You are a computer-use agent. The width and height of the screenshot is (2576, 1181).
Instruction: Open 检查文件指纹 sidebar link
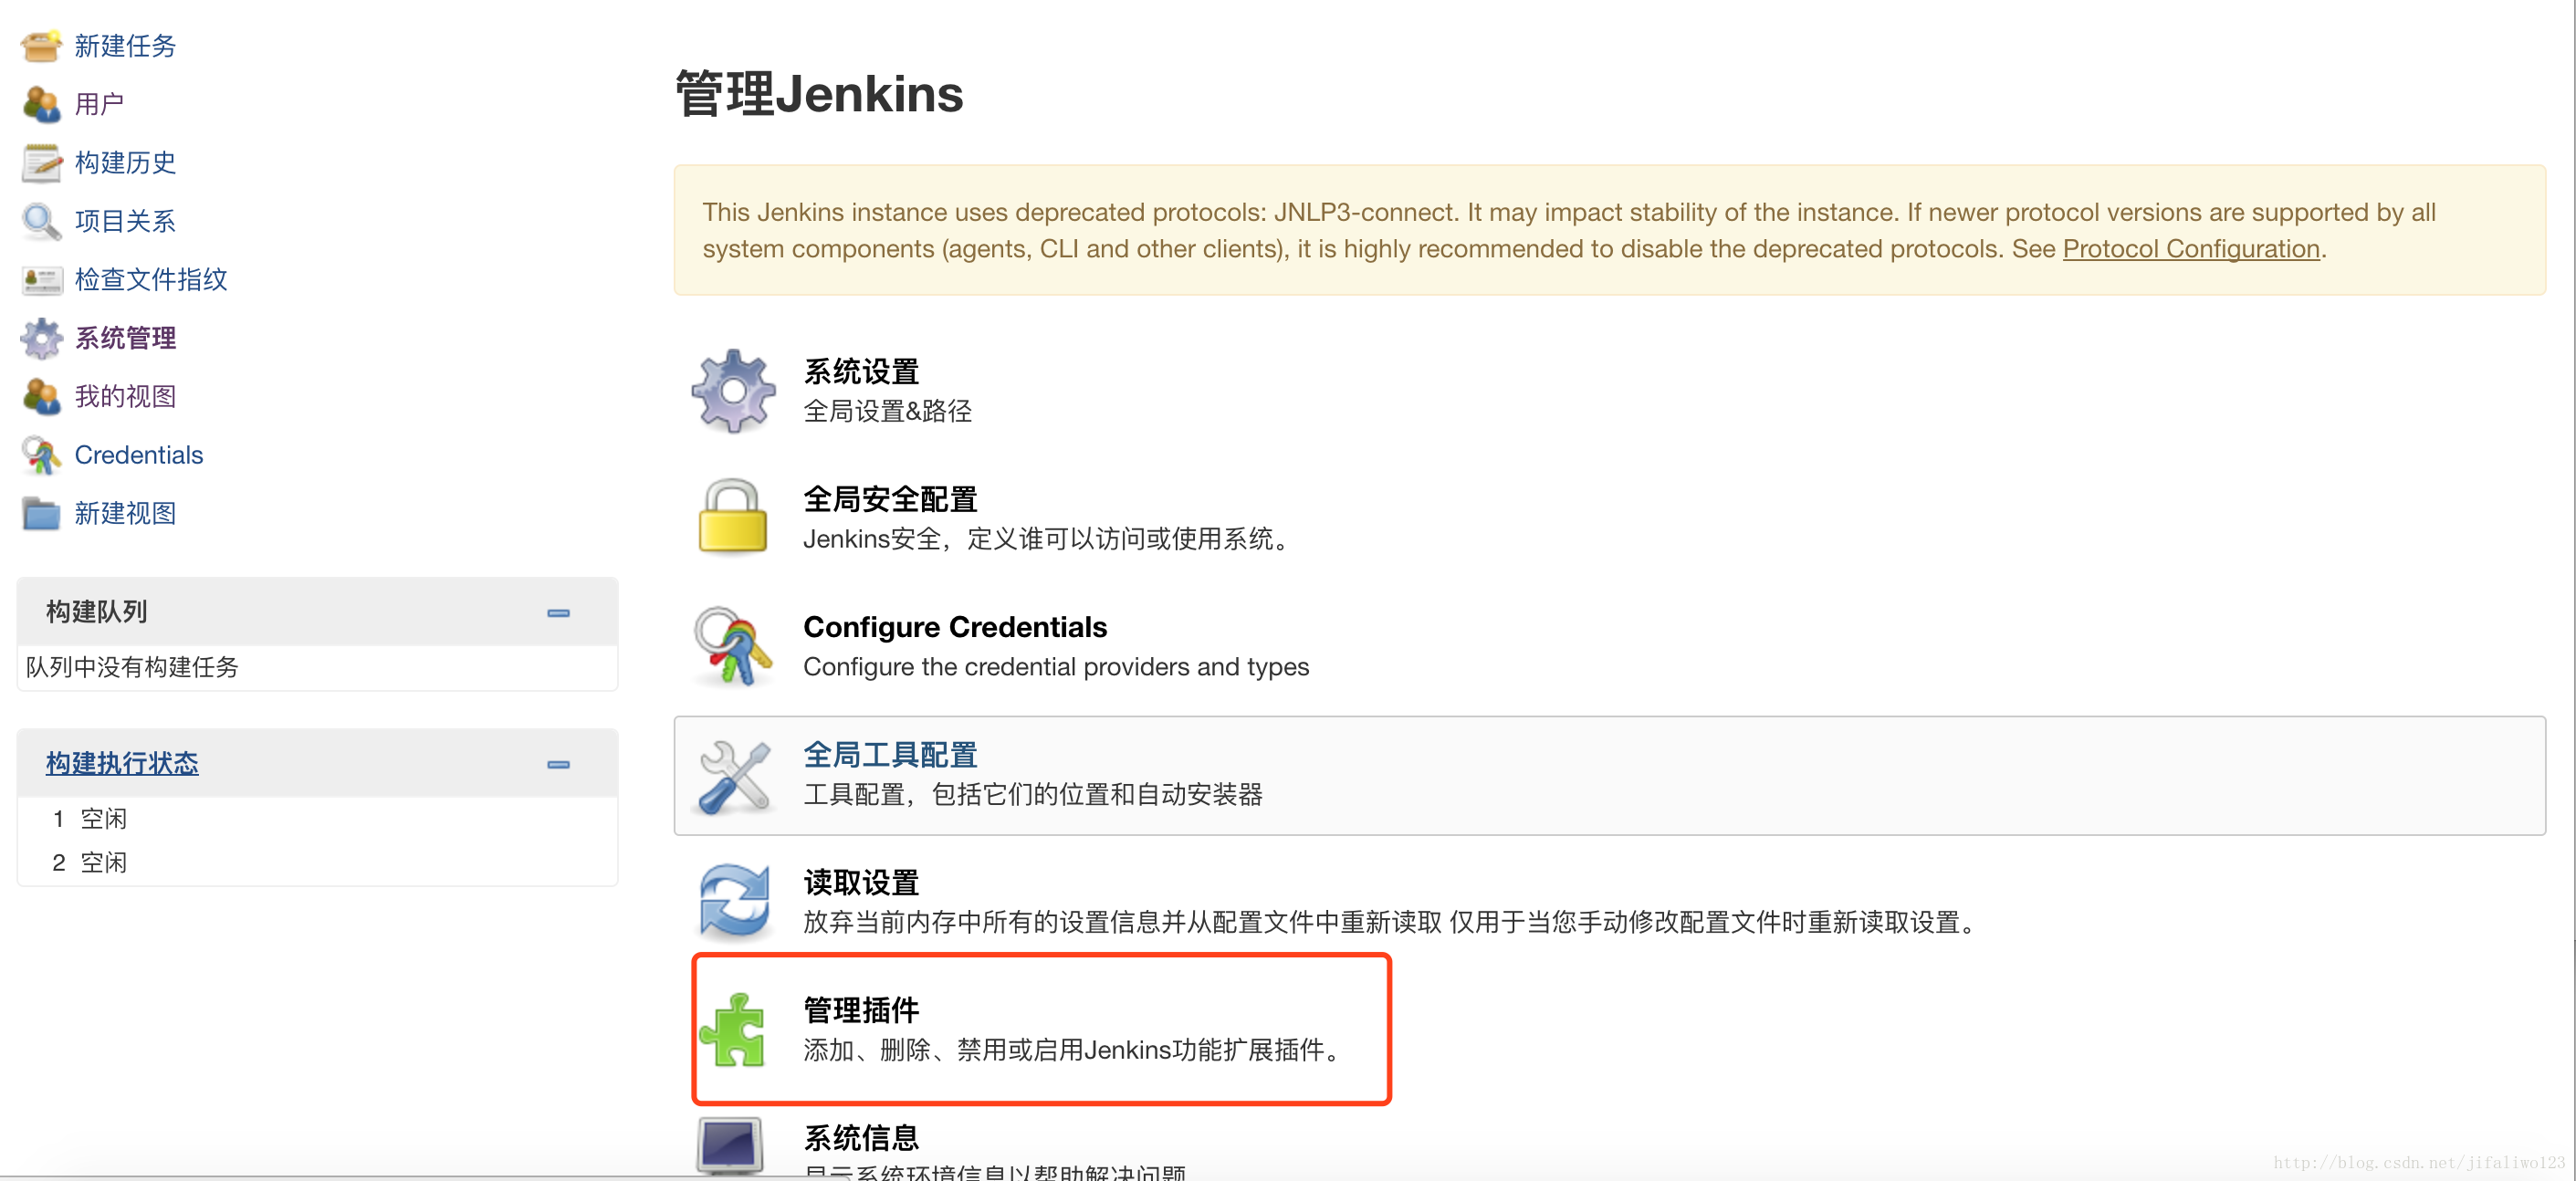[x=151, y=280]
